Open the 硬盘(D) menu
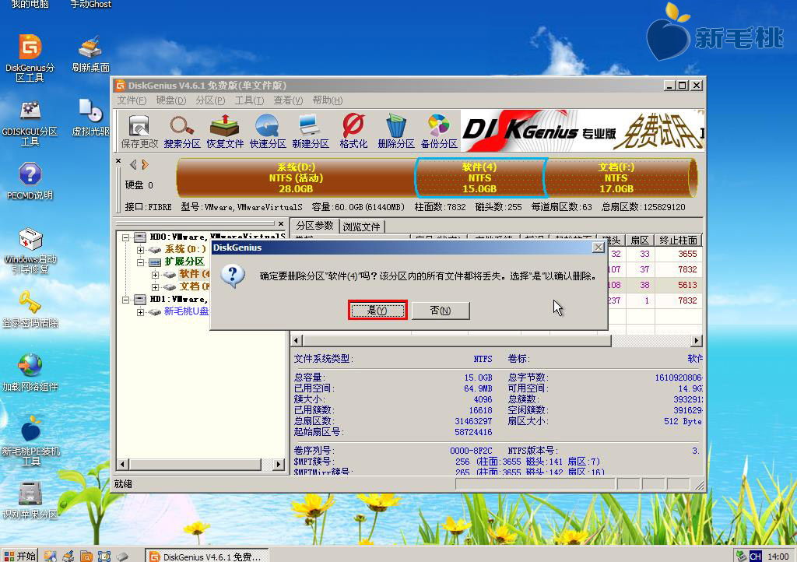Screen dimensions: 797x562 point(170,100)
